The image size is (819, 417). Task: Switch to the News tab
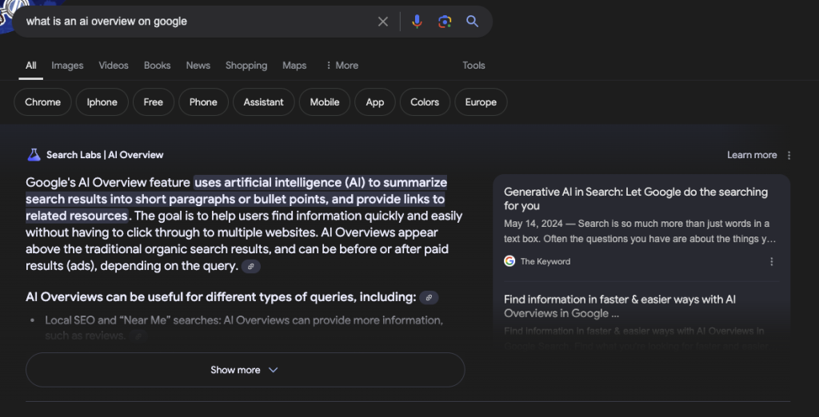pos(198,66)
